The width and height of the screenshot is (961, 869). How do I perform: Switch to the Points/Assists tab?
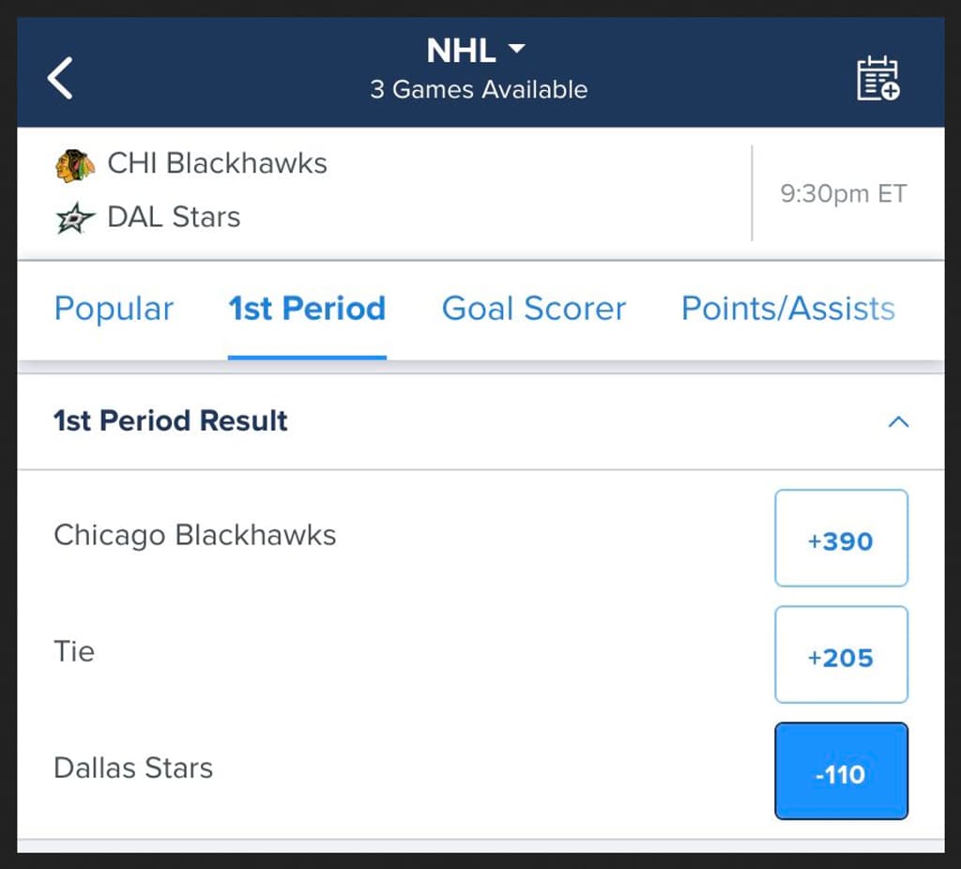(787, 308)
